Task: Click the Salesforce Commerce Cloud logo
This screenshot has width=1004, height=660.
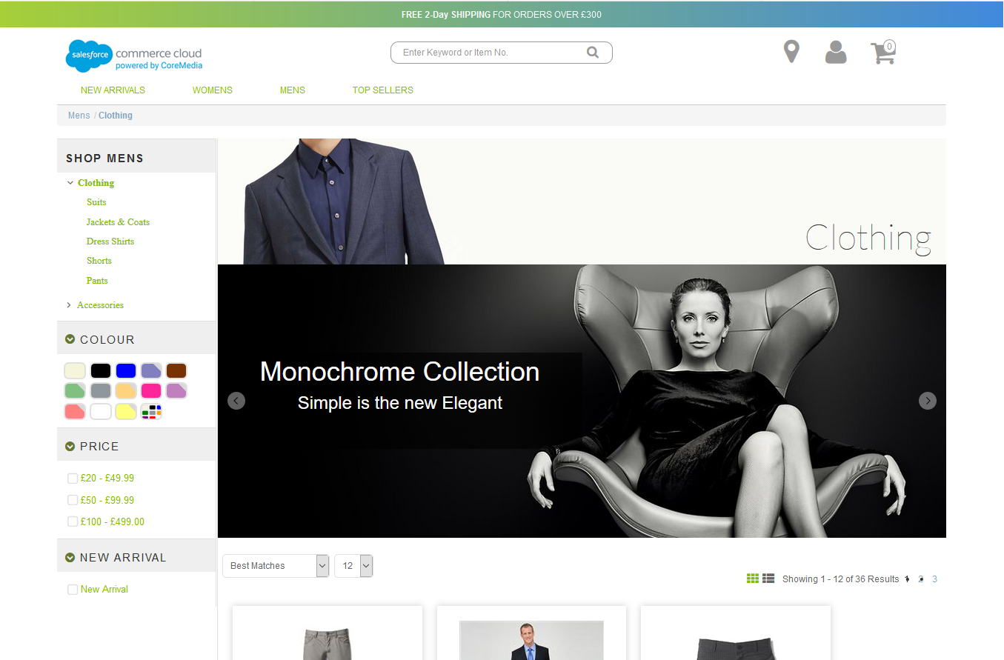Action: (x=133, y=56)
